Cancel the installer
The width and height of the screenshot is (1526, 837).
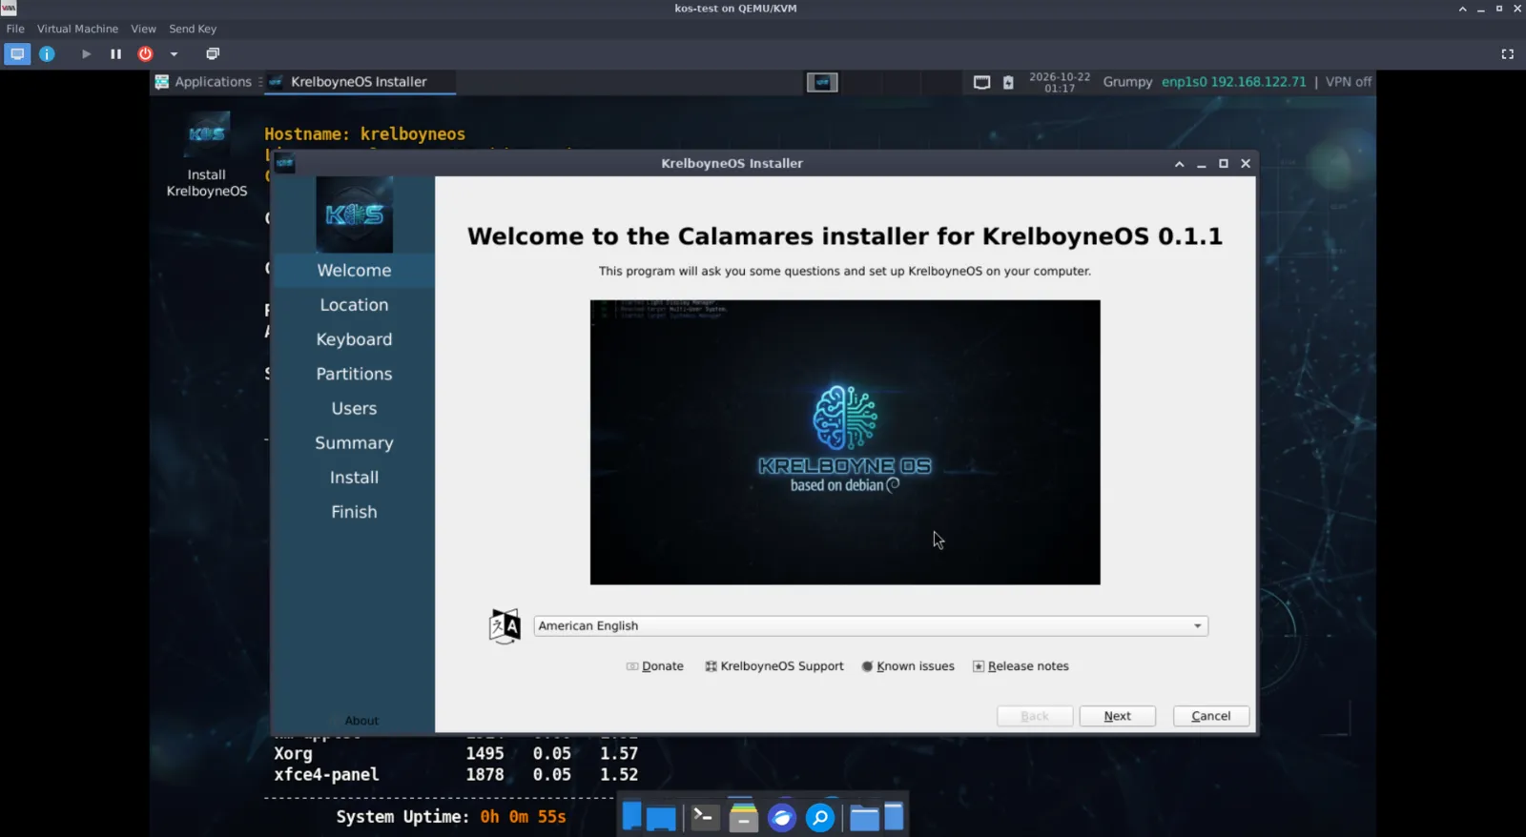pyautogui.click(x=1210, y=716)
